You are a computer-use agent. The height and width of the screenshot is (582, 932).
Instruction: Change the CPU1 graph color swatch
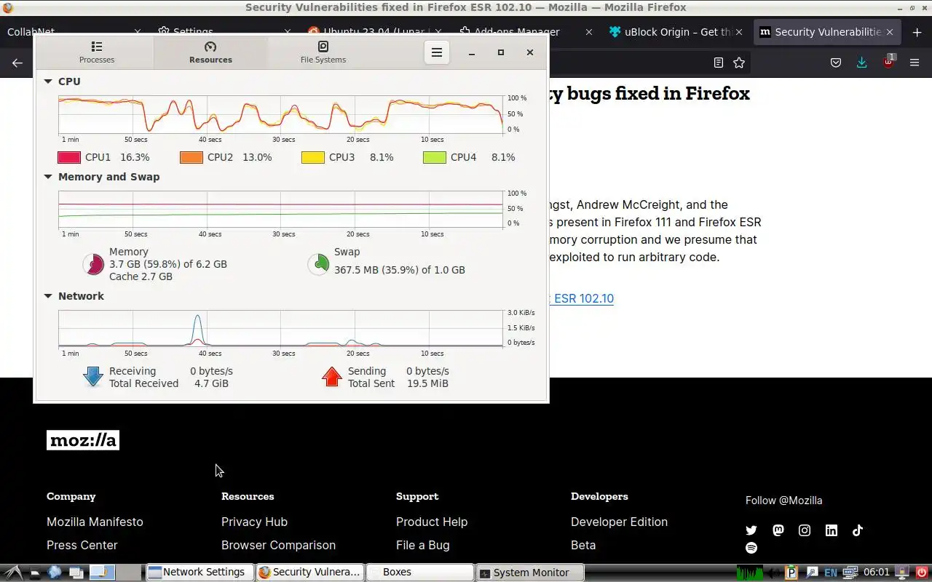click(69, 157)
